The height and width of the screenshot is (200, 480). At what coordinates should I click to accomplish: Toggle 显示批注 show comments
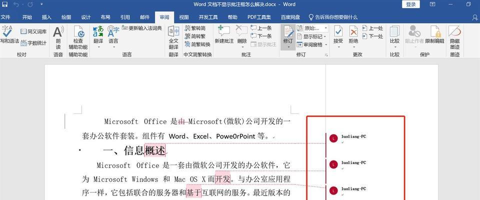coord(263,44)
